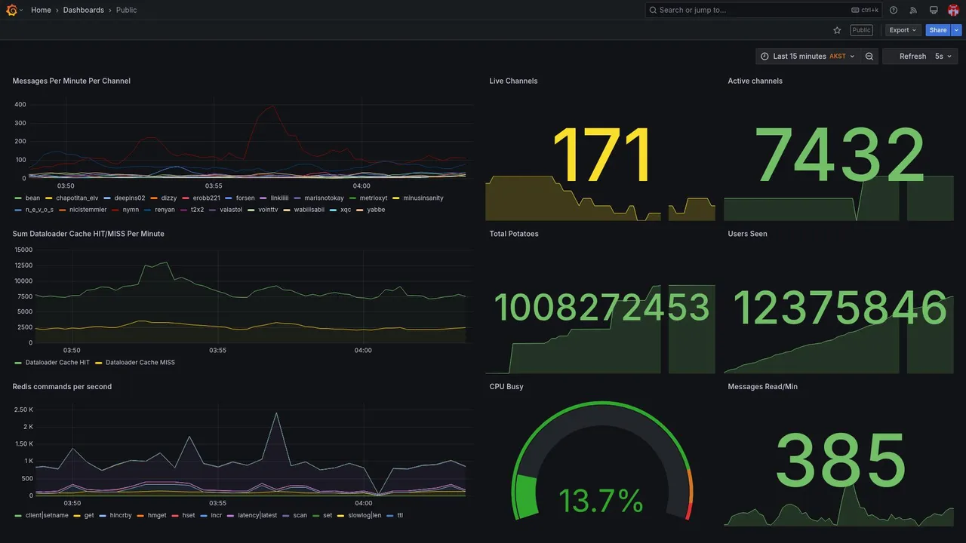The image size is (966, 543).
Task: Toggle Dataloader Cache MISS legend series
Action: point(135,362)
